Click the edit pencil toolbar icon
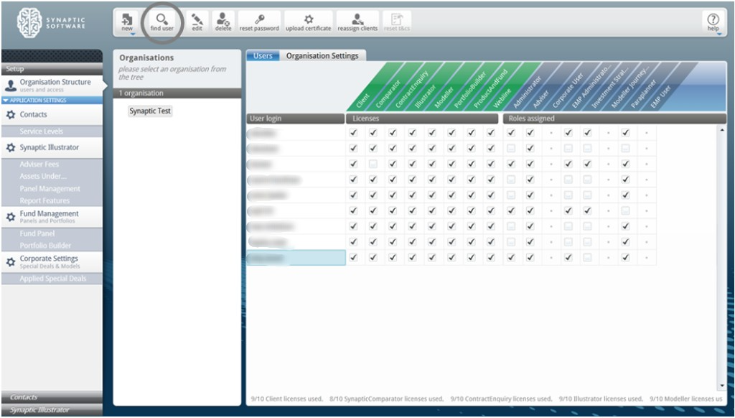 [x=197, y=22]
